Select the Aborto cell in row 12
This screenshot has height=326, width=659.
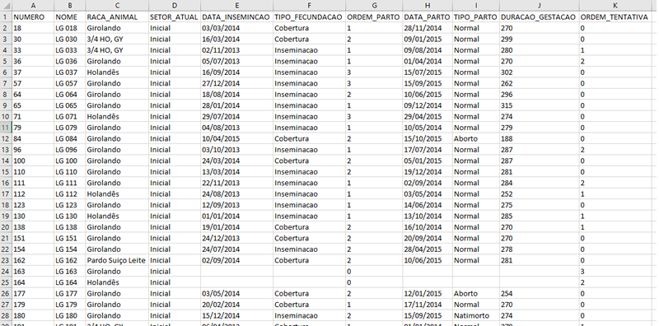click(x=476, y=138)
